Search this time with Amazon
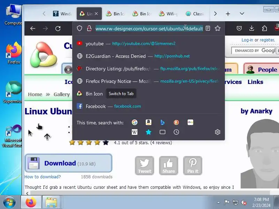 pos(149,122)
